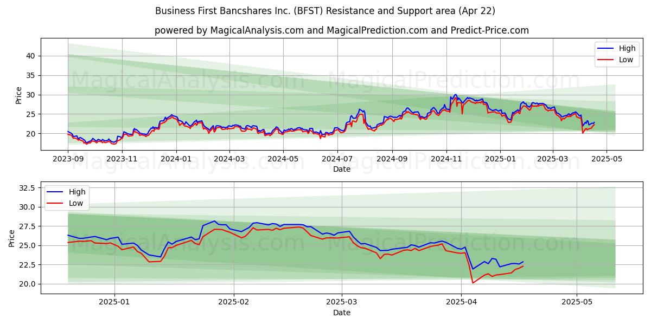This screenshot has width=651, height=325.
Task: Click the '2024-03' x-axis label in top chart
Action: coord(229,160)
